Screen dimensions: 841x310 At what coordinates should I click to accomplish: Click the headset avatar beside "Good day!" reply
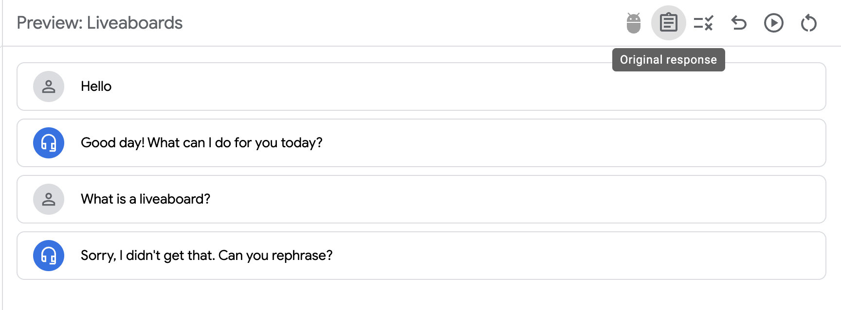point(49,143)
